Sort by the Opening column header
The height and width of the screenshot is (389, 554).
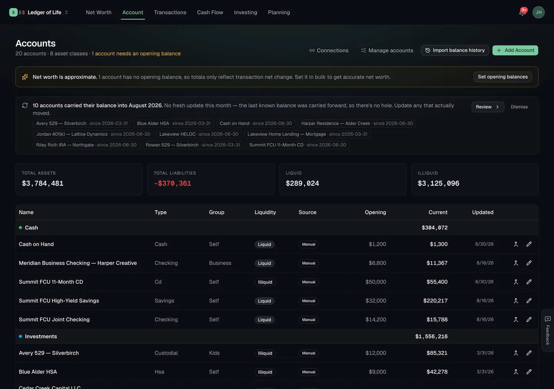pos(375,212)
